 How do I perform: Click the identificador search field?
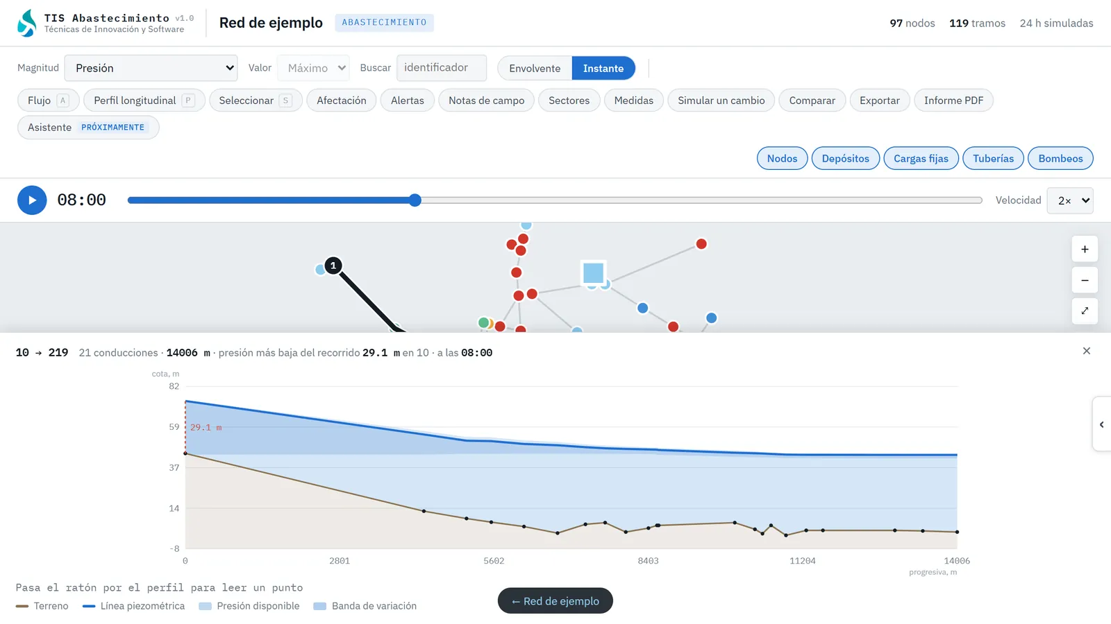tap(442, 68)
